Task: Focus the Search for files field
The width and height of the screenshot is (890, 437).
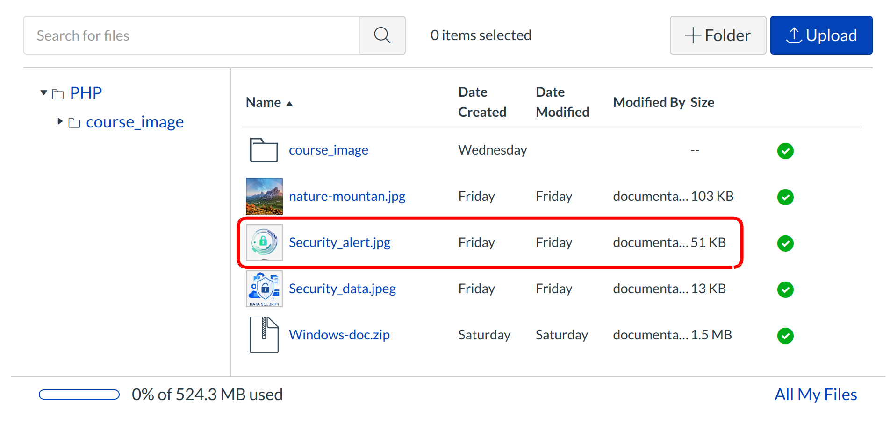Action: point(192,35)
